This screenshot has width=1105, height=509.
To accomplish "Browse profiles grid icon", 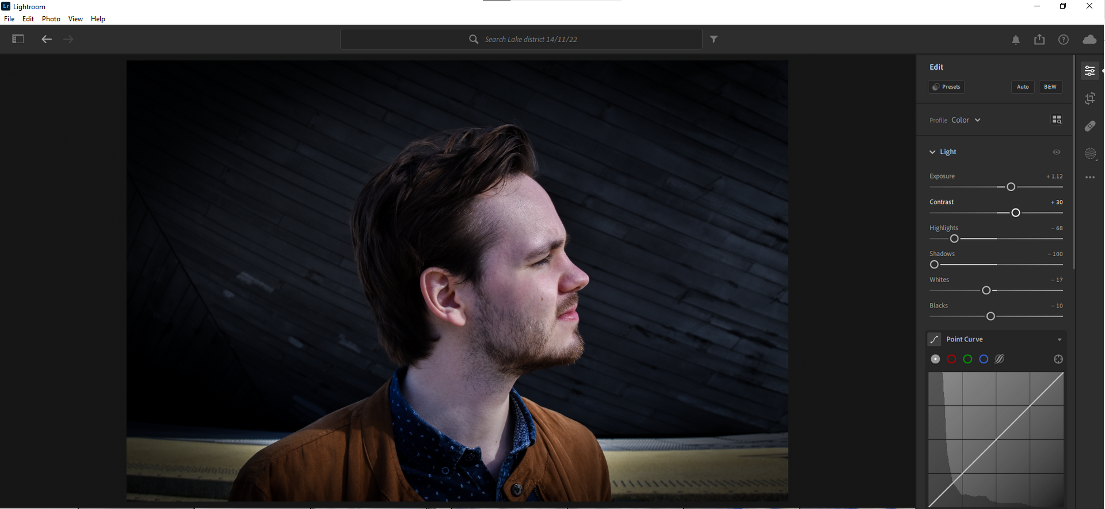I will (x=1057, y=120).
